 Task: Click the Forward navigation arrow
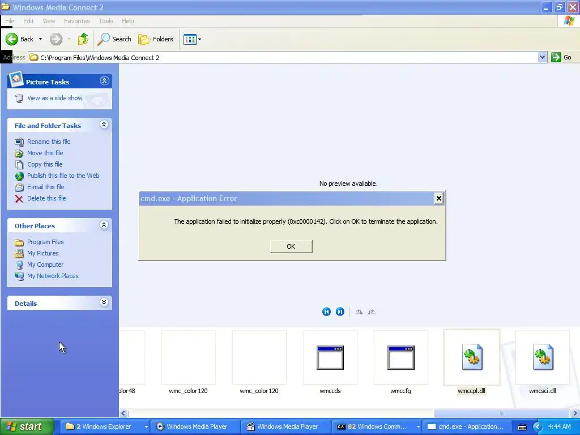[x=56, y=39]
